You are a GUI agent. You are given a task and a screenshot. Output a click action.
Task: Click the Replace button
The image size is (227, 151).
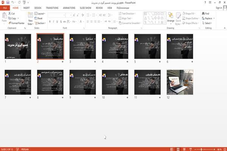click(208, 19)
